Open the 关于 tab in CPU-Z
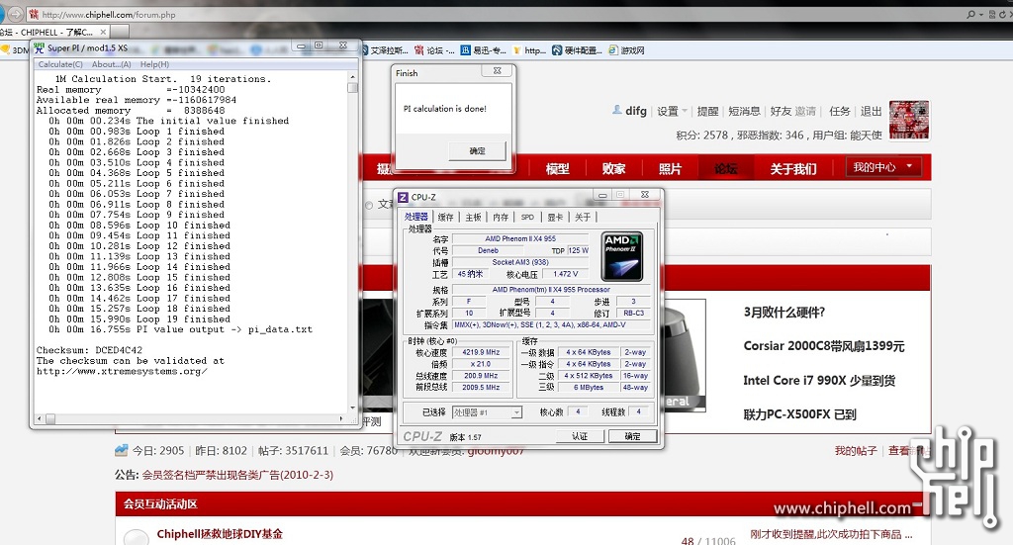1013x545 pixels. coord(583,217)
